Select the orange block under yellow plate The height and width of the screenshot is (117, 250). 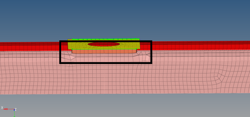click(x=104, y=51)
